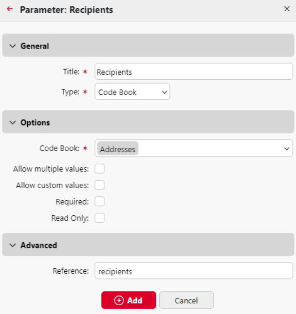This screenshot has height=314, width=296.
Task: Expand the Code Book dropdown arrow
Action: coord(286,149)
